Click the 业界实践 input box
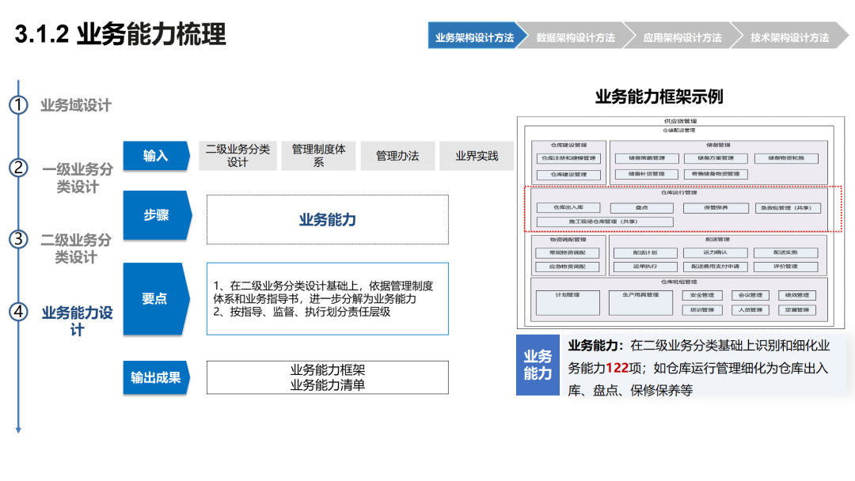The image size is (855, 481). [477, 156]
